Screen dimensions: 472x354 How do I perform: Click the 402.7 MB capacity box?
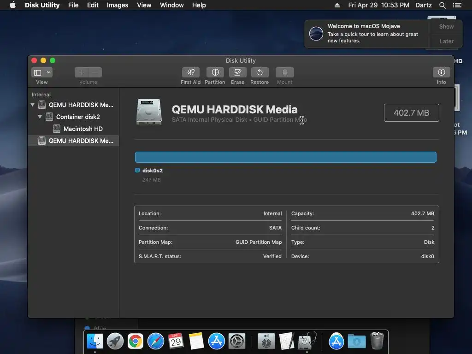tap(411, 113)
